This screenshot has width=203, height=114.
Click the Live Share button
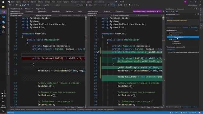pos(193,5)
